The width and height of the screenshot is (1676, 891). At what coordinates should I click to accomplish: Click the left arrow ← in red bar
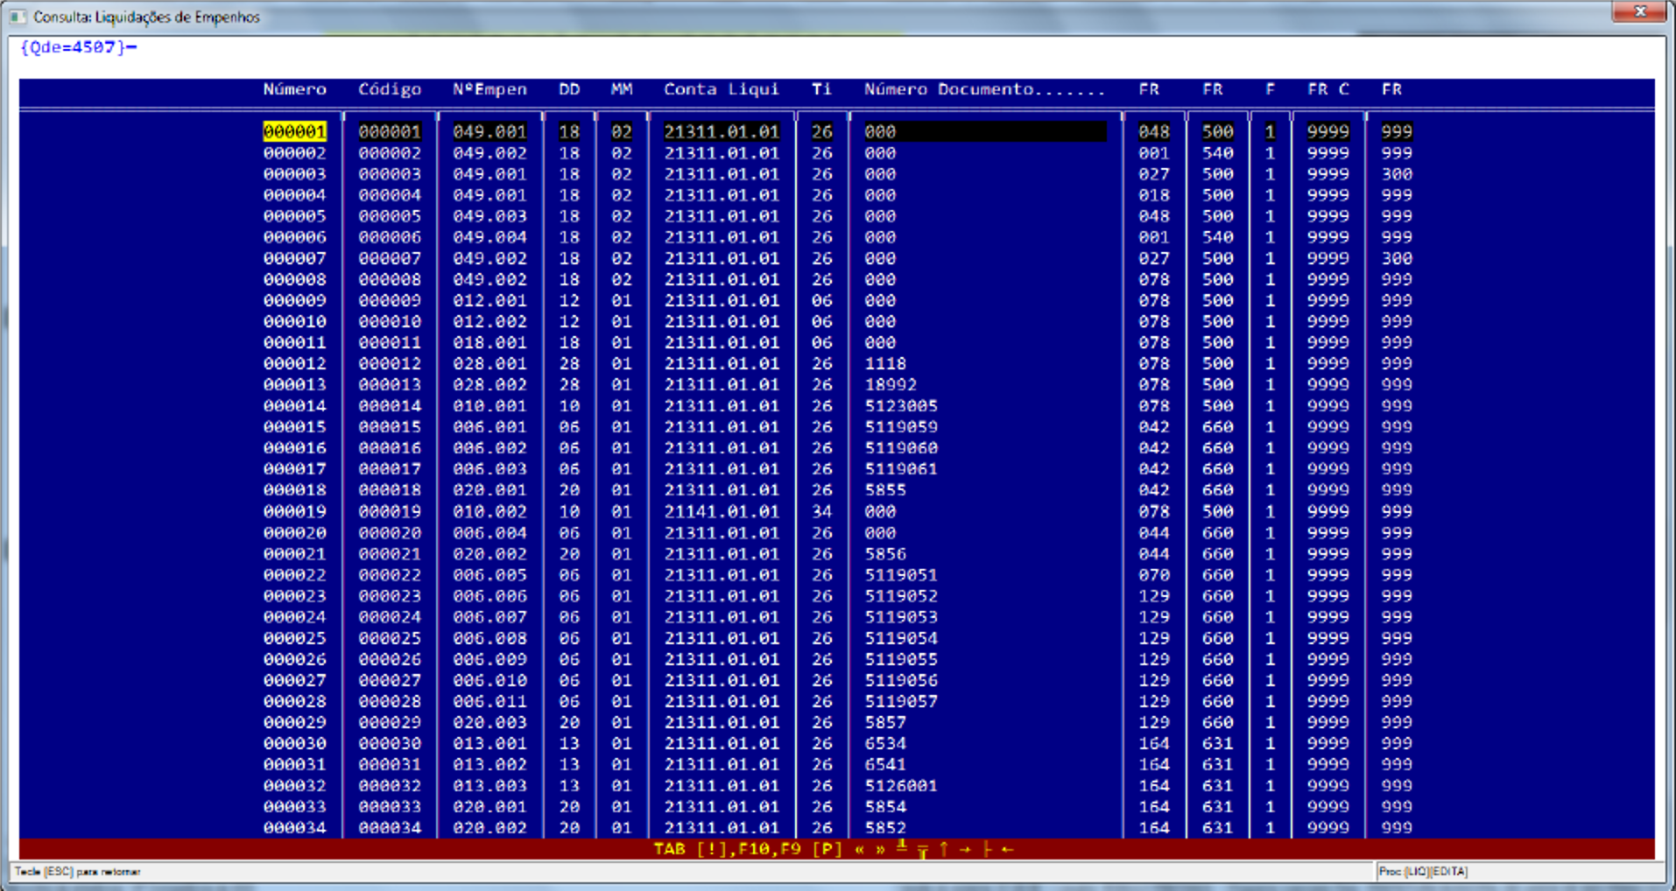tap(1008, 849)
